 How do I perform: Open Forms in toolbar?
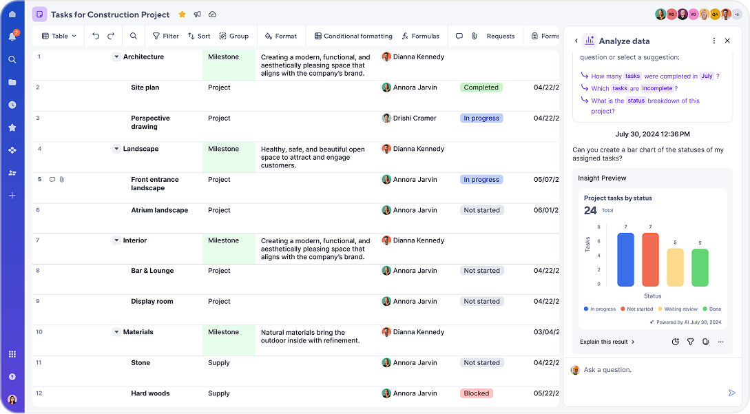tap(545, 36)
